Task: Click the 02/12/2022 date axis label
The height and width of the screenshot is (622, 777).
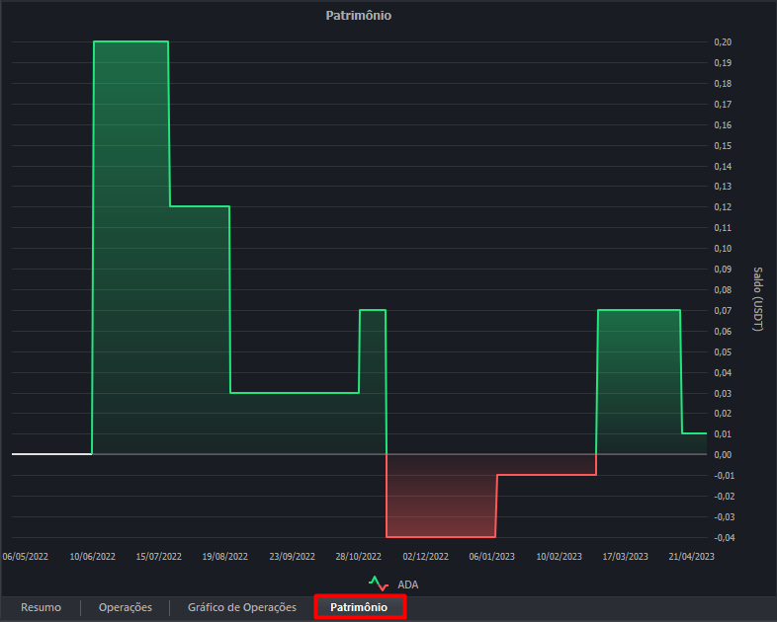Action: (426, 557)
